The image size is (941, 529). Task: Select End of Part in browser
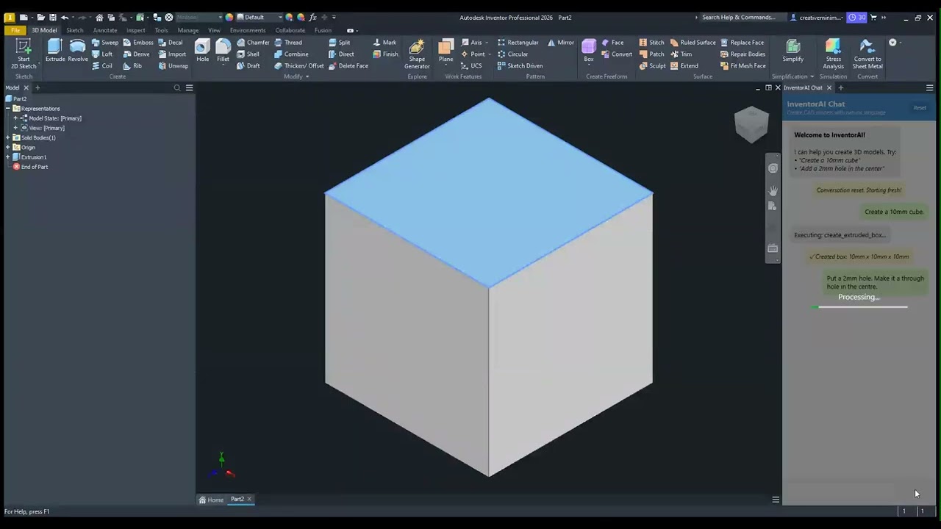click(x=29, y=167)
